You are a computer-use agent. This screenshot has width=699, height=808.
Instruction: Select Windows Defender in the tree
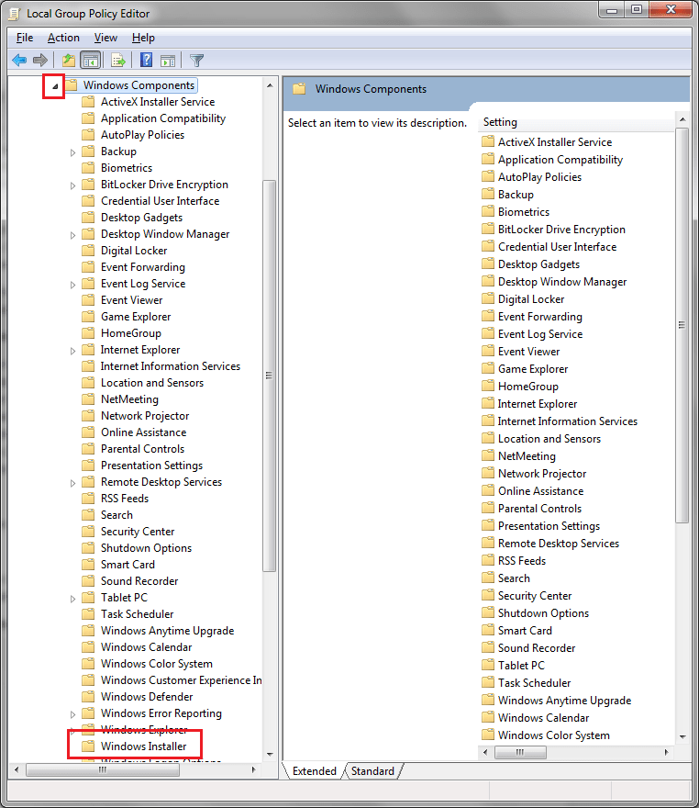147,697
